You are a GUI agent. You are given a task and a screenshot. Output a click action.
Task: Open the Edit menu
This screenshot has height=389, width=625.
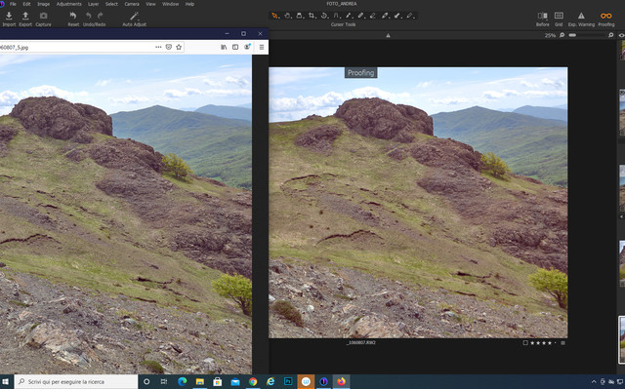coord(26,4)
